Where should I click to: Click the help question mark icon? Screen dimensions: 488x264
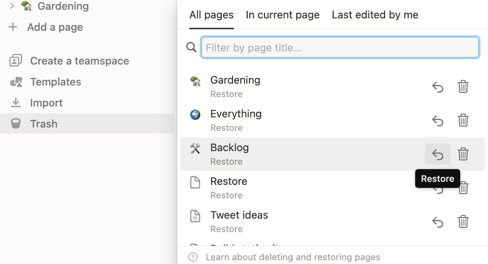tap(193, 257)
